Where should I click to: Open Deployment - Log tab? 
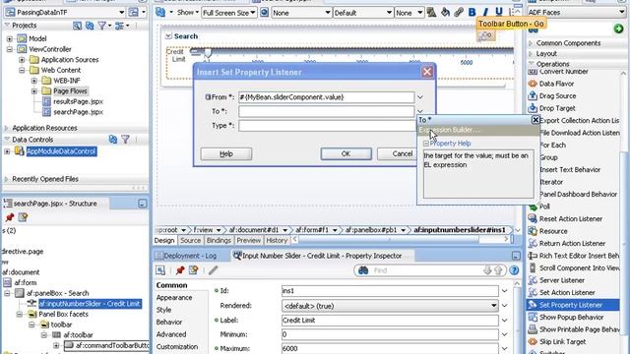click(x=190, y=256)
